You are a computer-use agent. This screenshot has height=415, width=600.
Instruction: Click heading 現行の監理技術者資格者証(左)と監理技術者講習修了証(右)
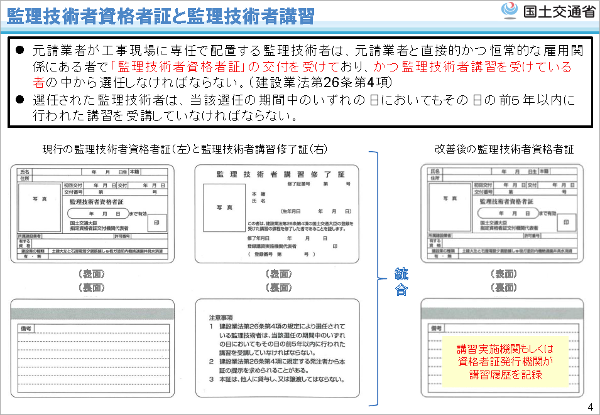pyautogui.click(x=185, y=149)
